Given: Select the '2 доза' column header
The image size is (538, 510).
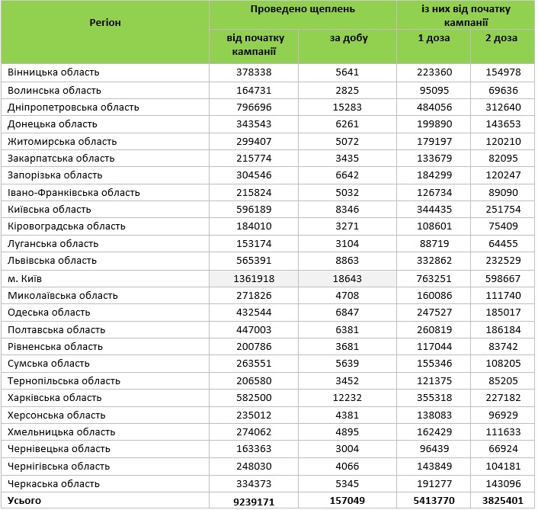Looking at the screenshot, I should point(501,38).
